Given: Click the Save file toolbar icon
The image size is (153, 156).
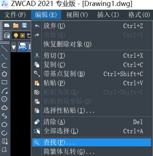Looking at the screenshot, I should tap(24, 25).
